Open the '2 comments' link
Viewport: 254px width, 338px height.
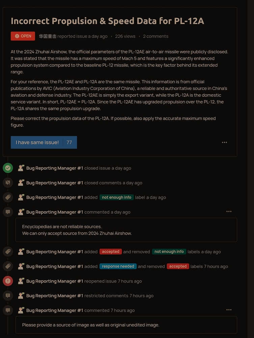[156, 36]
